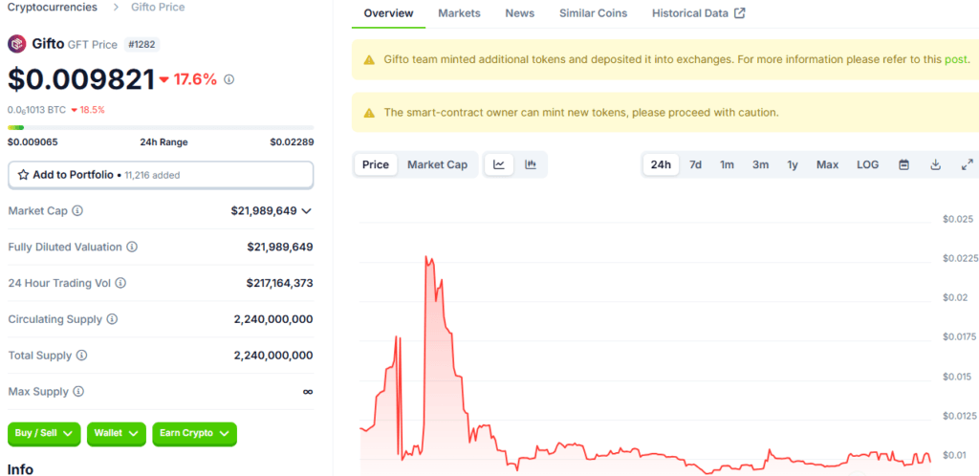Click the Gifto coin logo icon

(17, 44)
